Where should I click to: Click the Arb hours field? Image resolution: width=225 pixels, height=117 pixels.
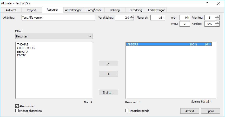(185, 18)
